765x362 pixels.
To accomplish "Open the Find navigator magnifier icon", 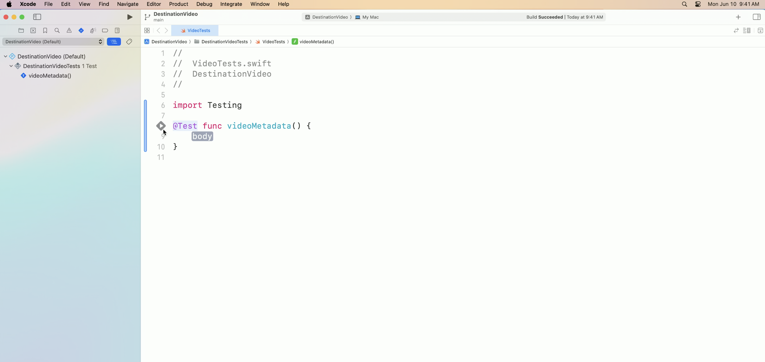I will click(x=57, y=31).
